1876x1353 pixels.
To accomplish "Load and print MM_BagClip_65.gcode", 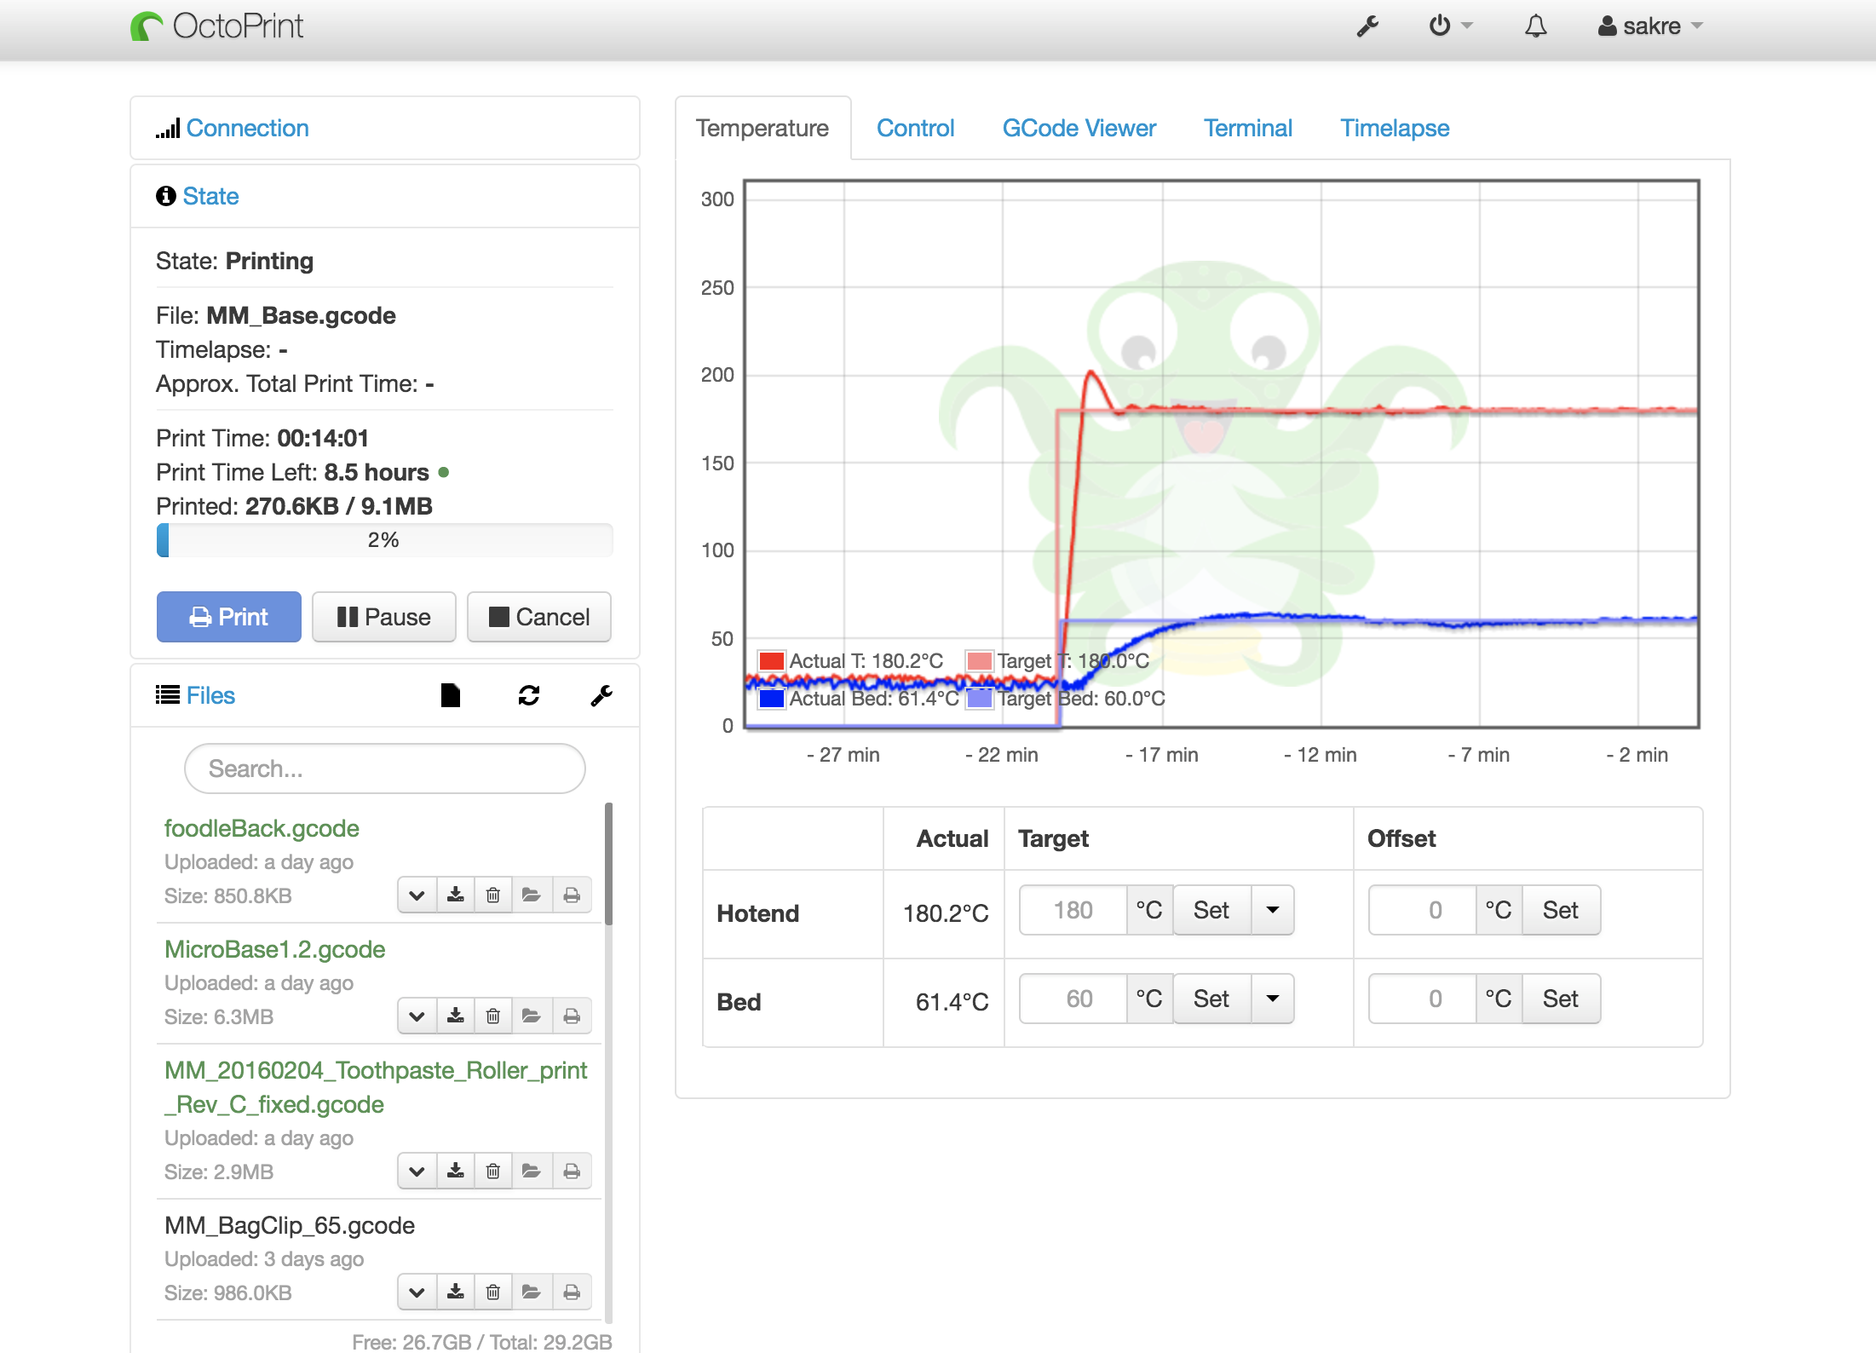I will coord(572,1293).
